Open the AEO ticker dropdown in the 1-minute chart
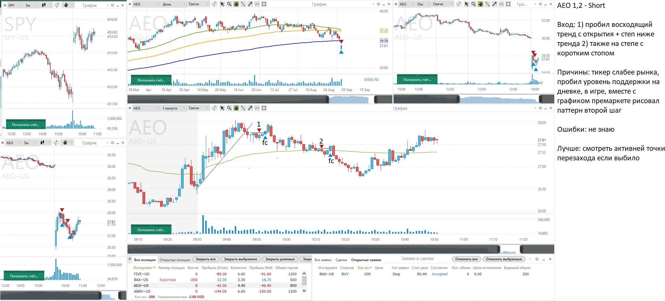 [146, 108]
